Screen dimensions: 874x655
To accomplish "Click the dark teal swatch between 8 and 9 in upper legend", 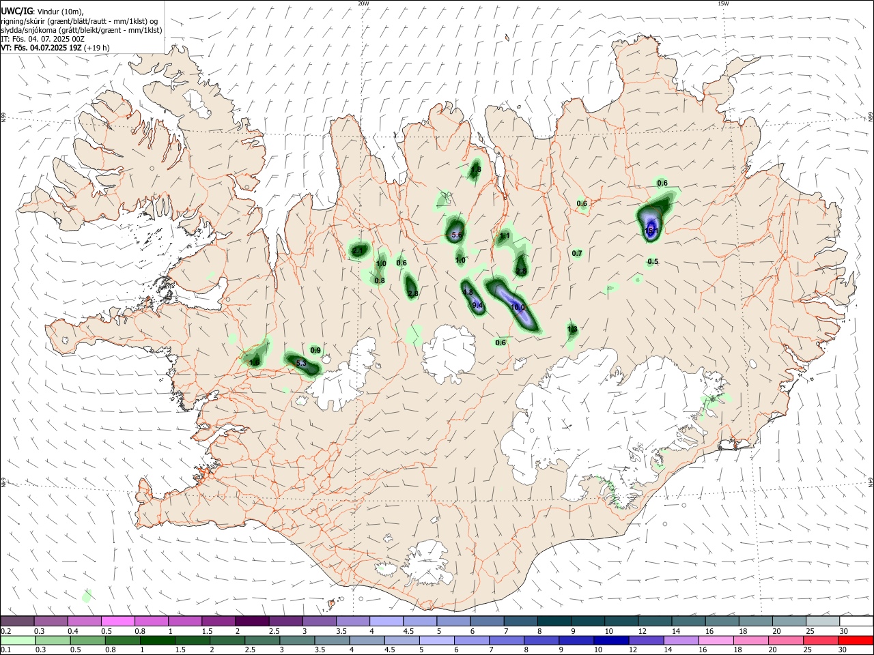I will (x=554, y=621).
